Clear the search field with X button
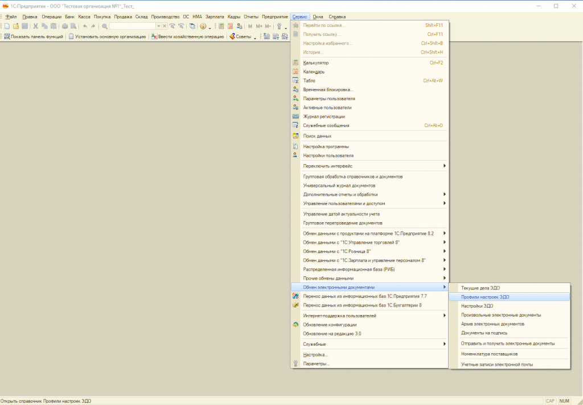Image resolution: width=583 pixels, height=405 pixels. (x=164, y=26)
